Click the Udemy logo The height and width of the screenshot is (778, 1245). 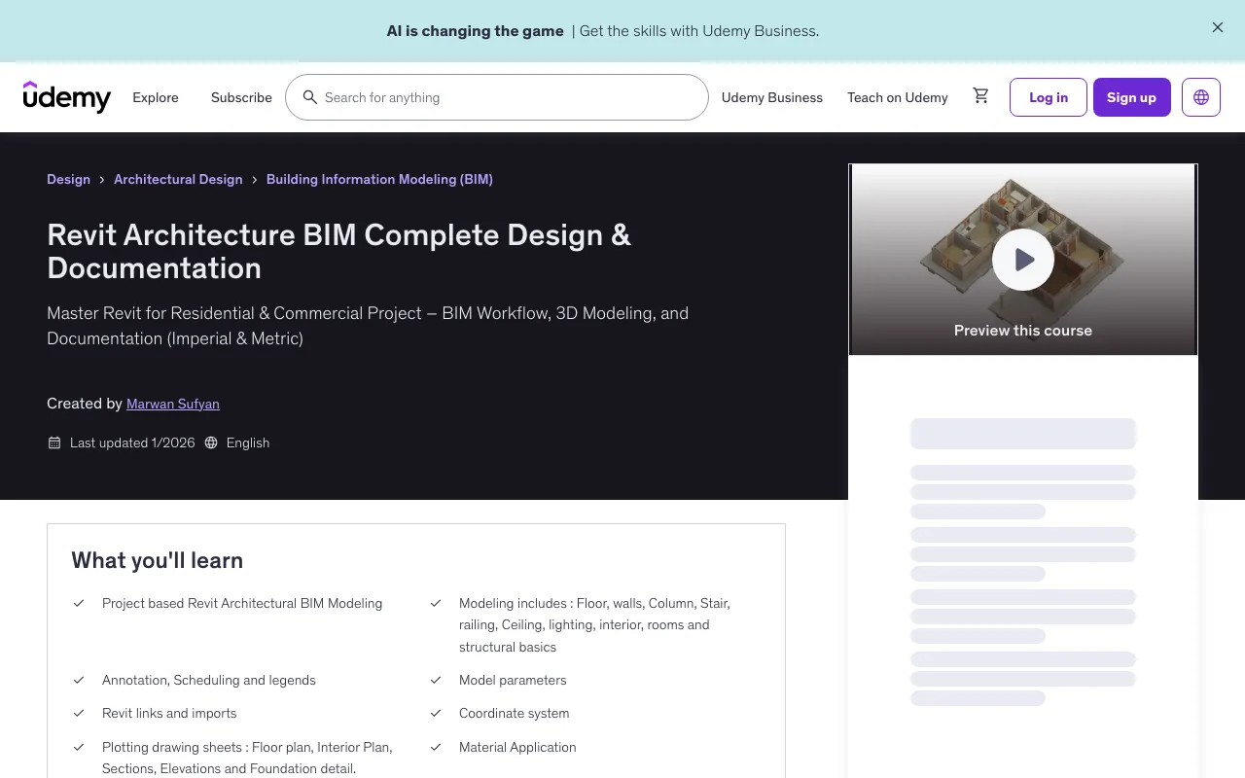pyautogui.click(x=66, y=97)
